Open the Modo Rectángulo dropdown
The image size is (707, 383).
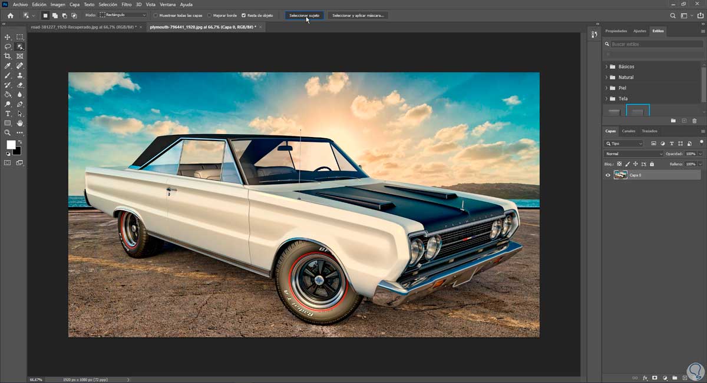click(123, 15)
